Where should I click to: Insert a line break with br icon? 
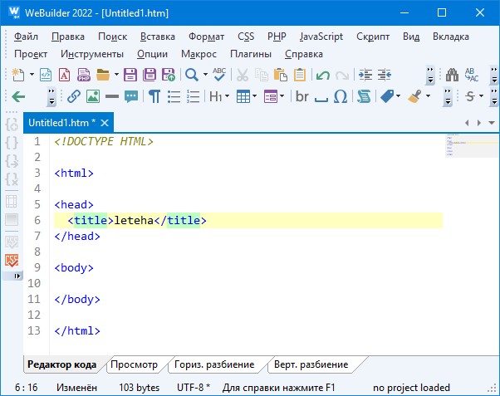coord(301,96)
